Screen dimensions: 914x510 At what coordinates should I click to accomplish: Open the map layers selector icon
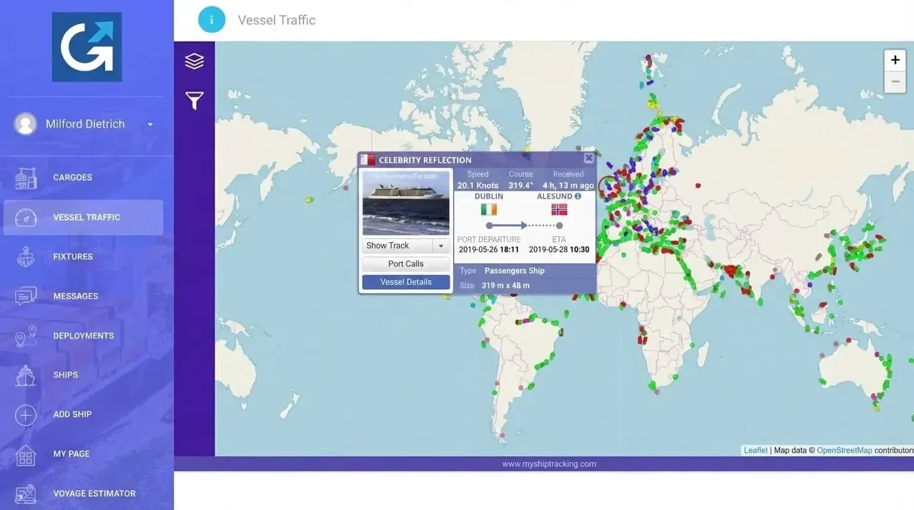(194, 60)
